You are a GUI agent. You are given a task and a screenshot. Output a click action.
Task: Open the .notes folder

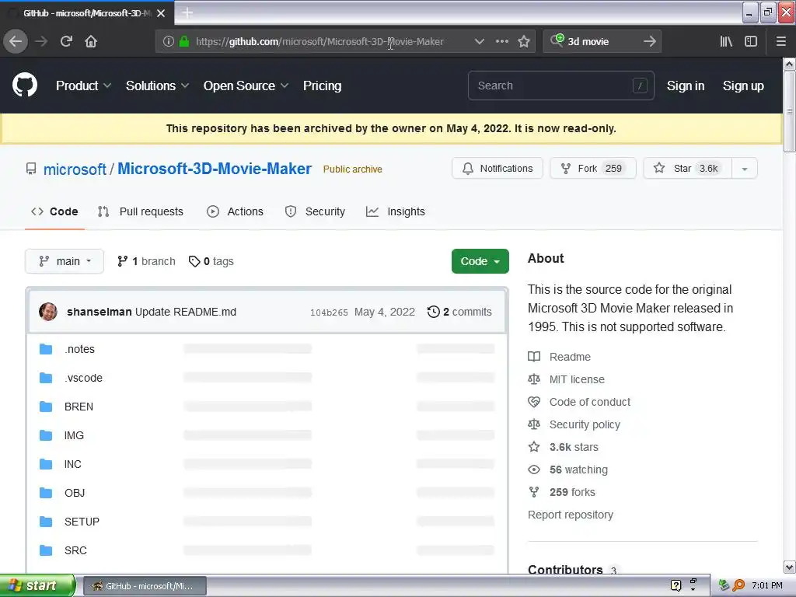[80, 349]
